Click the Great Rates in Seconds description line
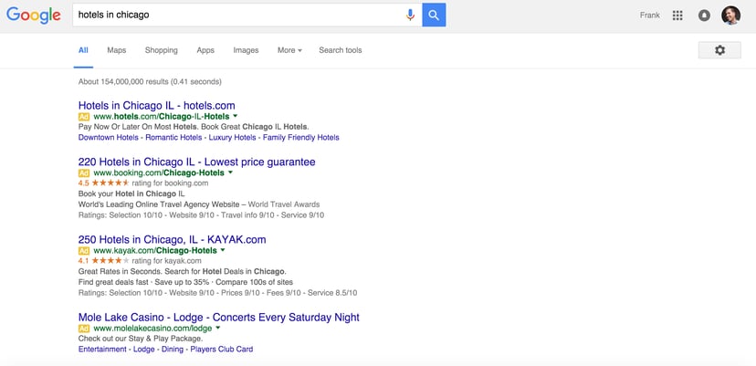 pos(182,271)
